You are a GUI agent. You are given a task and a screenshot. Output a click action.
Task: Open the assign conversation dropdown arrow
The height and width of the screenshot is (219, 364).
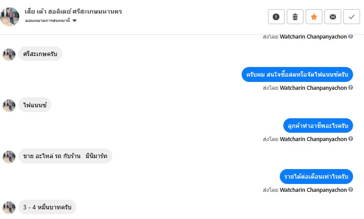[75, 21]
